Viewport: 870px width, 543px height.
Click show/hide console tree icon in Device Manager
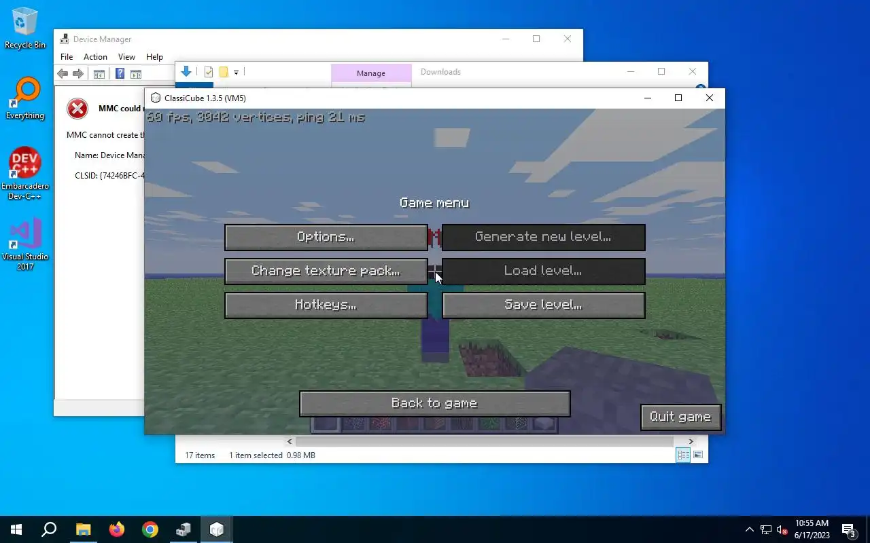[99, 74]
